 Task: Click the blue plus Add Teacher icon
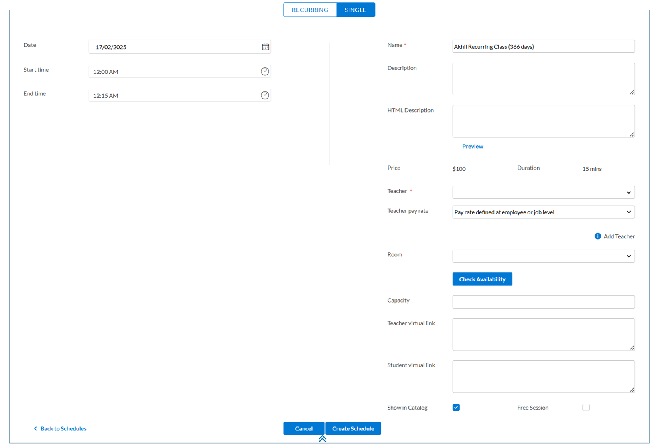pos(597,236)
